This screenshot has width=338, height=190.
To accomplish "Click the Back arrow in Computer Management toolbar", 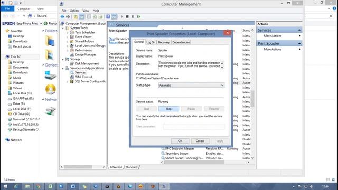I will point(62,16).
